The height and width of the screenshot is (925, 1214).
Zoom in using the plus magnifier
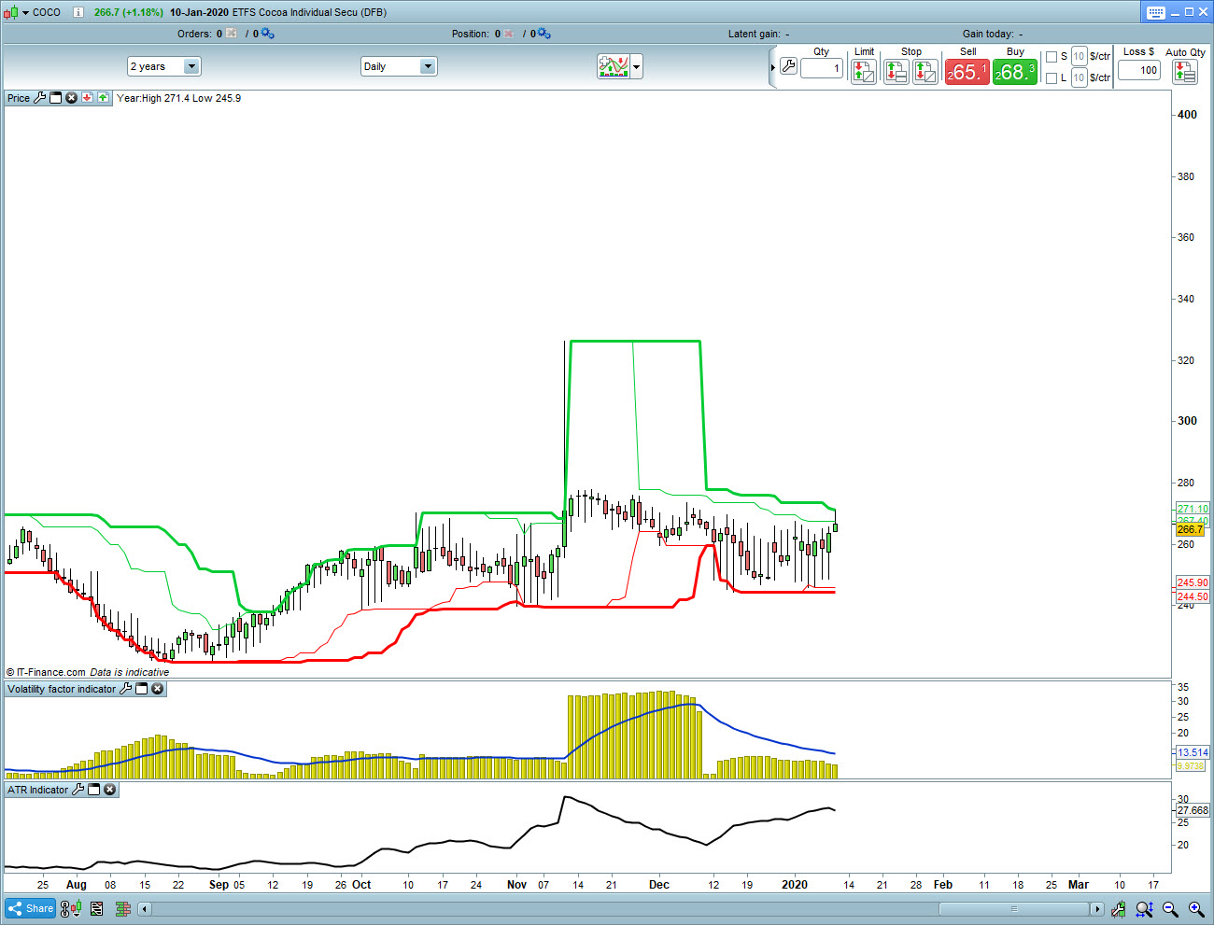[1196, 908]
